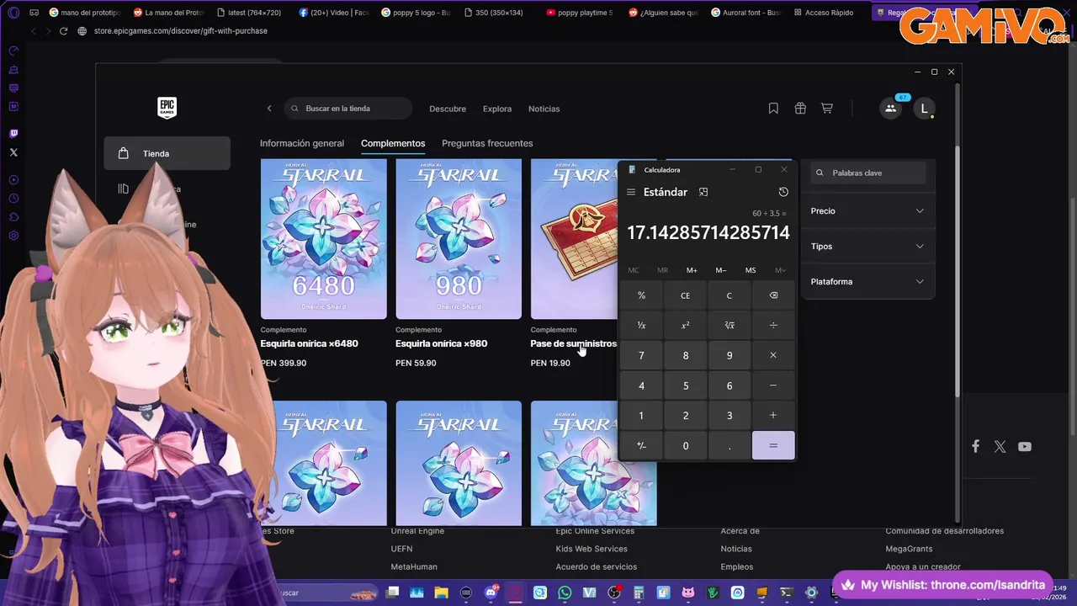
Task: Click the calculator MS memory store button
Action: pos(751,270)
